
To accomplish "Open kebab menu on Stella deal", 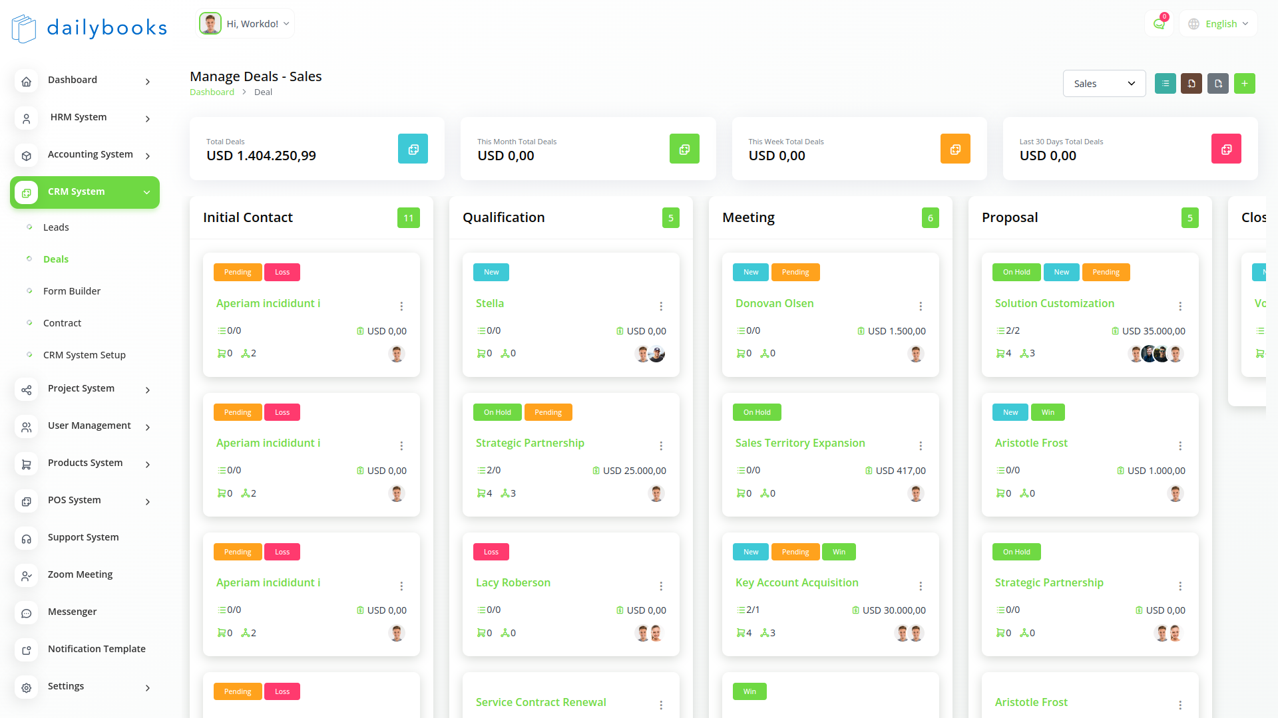I will (661, 306).
